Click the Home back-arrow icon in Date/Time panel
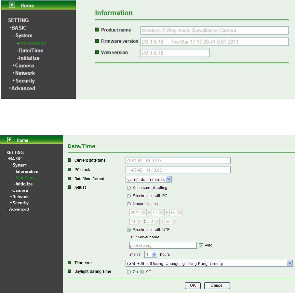The height and width of the screenshot is (293, 295). 10,140
